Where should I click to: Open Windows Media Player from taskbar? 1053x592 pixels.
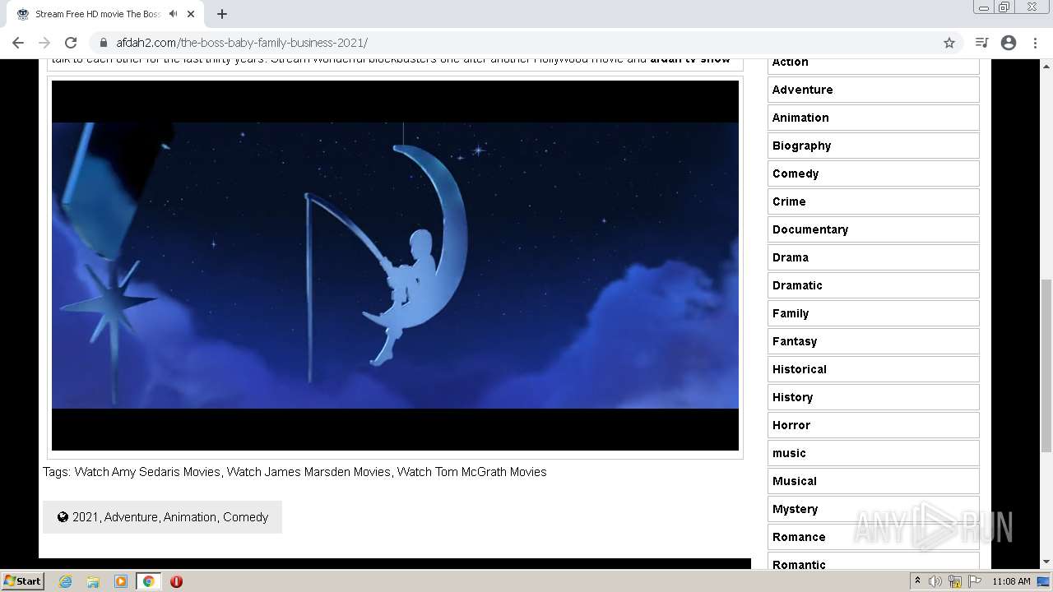[x=121, y=581]
